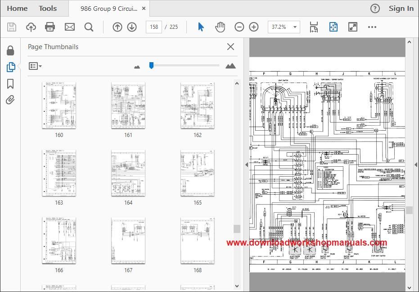Select page 165 thumbnail

[x=198, y=173]
